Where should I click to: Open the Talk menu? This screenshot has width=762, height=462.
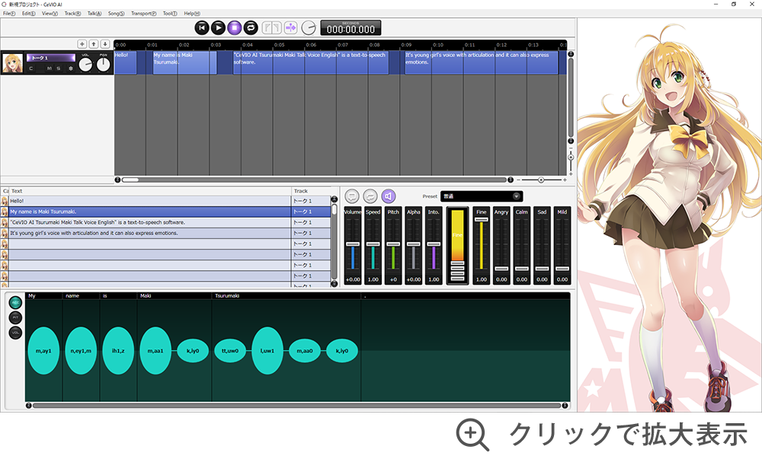pyautogui.click(x=94, y=14)
